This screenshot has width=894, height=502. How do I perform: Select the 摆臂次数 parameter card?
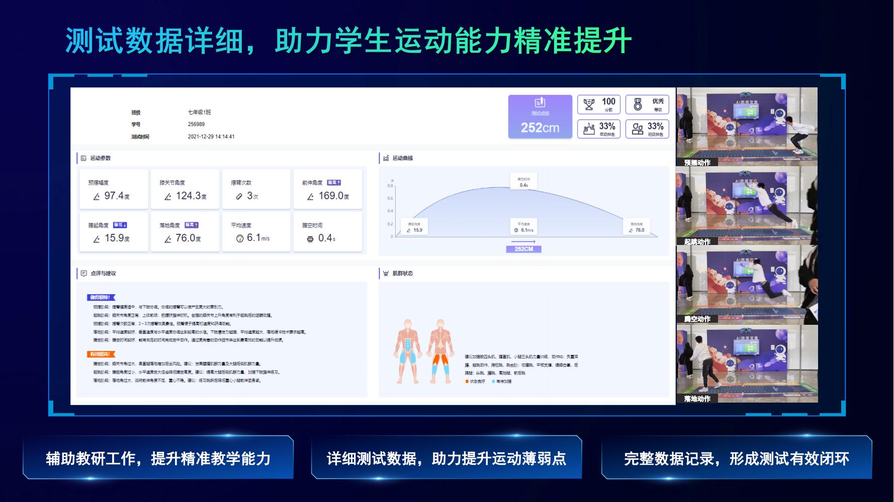tap(256, 189)
